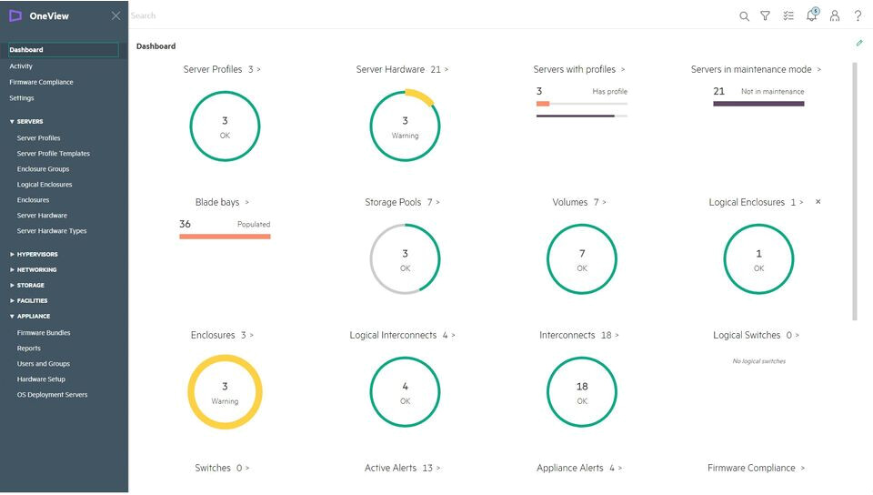Open the notifications bell icon
Viewport: 873px width, 495px height.
[x=811, y=15]
